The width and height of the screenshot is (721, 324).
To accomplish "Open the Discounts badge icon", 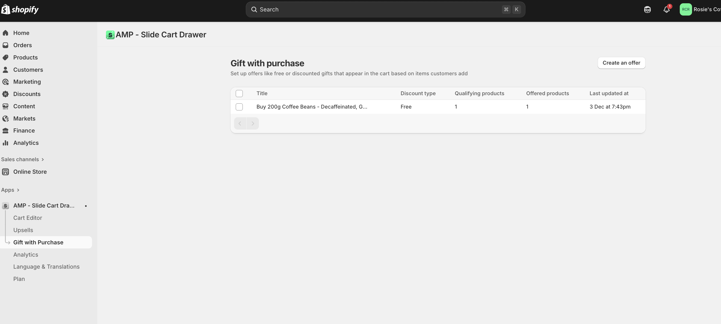I will [5, 94].
